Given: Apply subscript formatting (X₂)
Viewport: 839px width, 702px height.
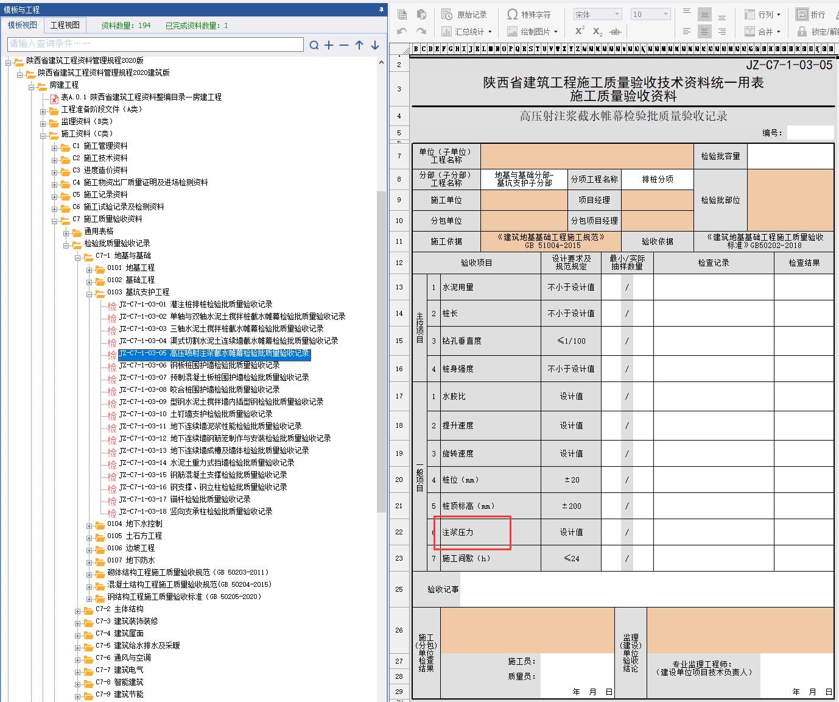Looking at the screenshot, I should (597, 31).
